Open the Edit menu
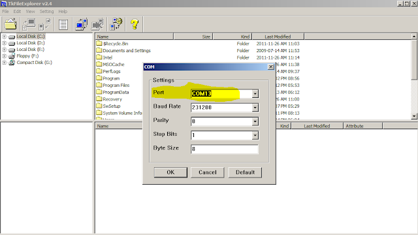This screenshot has height=235, width=418. [x=17, y=12]
